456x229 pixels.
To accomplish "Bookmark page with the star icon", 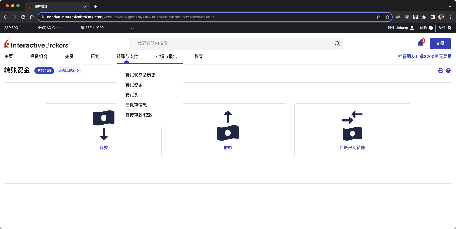I will tap(387, 17).
